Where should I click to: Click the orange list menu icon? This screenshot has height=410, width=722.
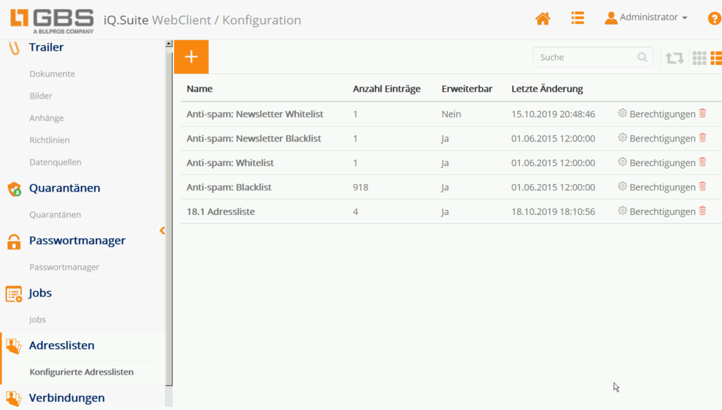tap(577, 18)
